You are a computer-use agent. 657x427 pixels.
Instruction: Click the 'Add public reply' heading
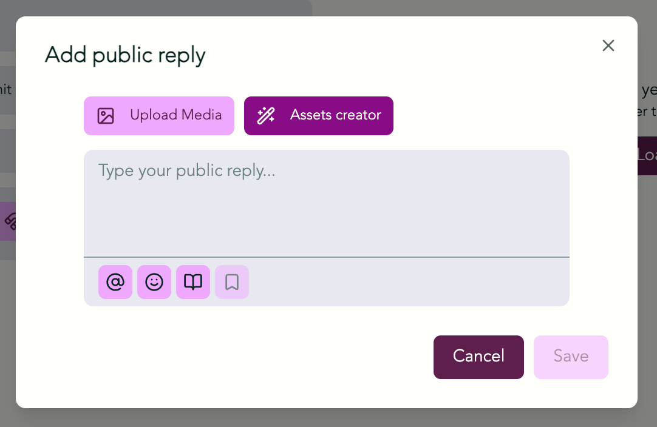pos(125,55)
